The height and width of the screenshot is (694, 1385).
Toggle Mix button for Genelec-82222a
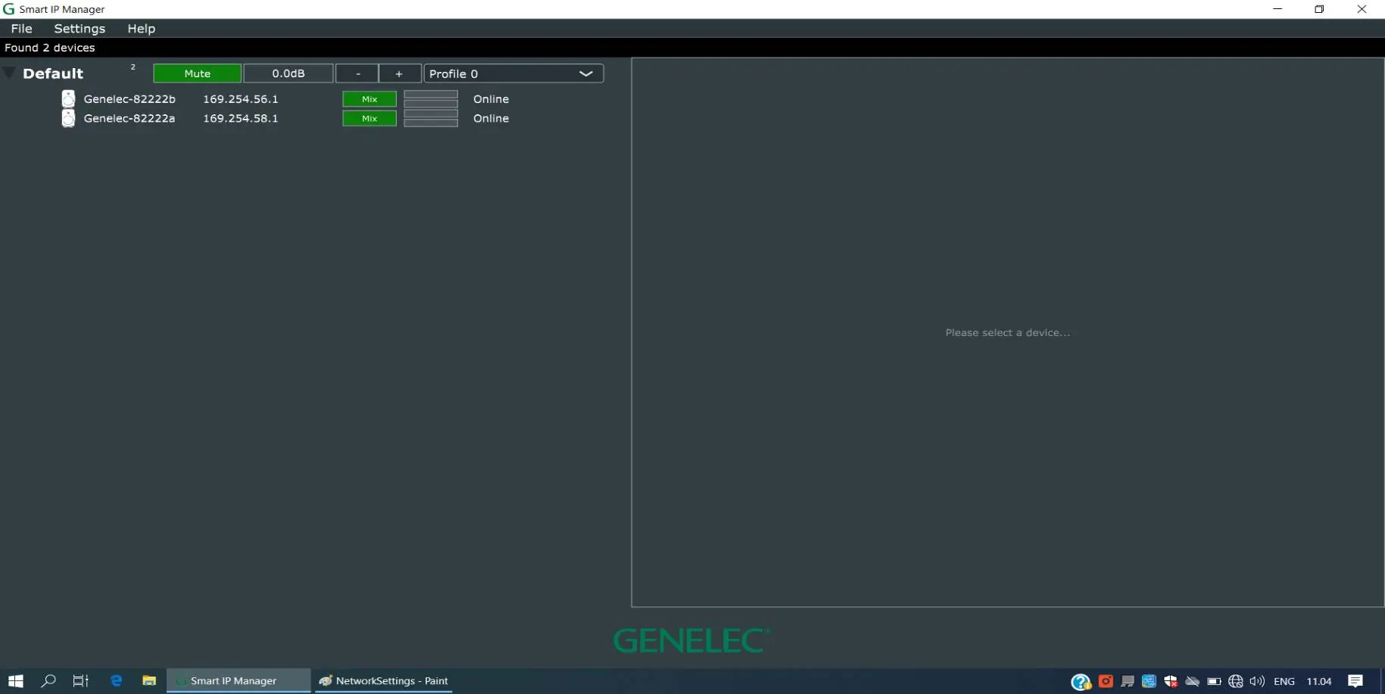(370, 118)
